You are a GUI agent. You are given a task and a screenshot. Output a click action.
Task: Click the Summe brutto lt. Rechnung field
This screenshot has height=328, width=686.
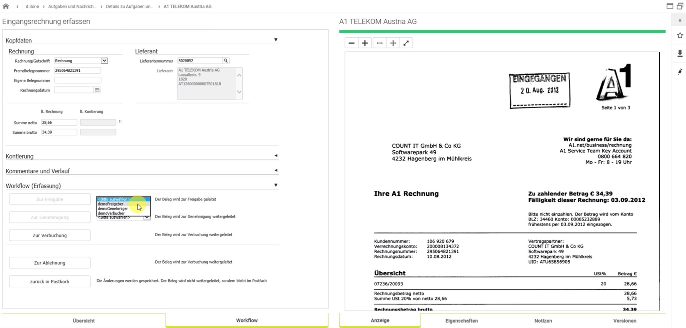click(x=59, y=132)
